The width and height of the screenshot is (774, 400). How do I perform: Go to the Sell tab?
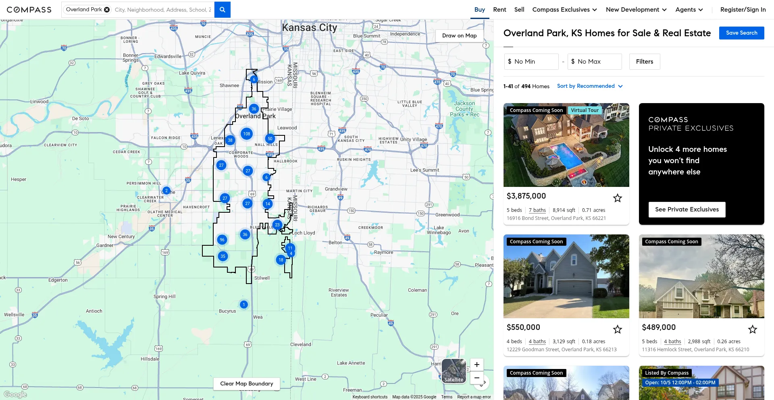(519, 10)
